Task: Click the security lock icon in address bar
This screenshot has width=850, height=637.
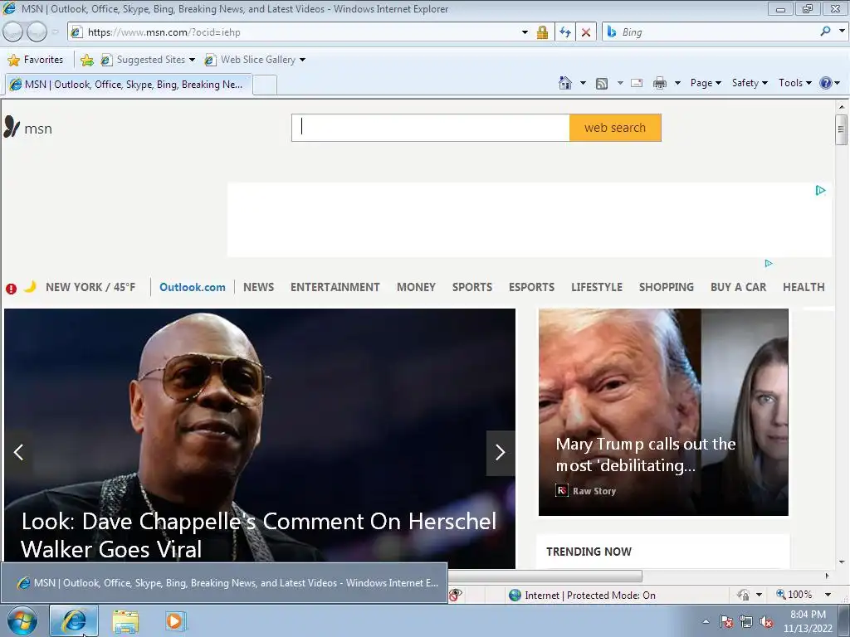Action: click(x=542, y=32)
